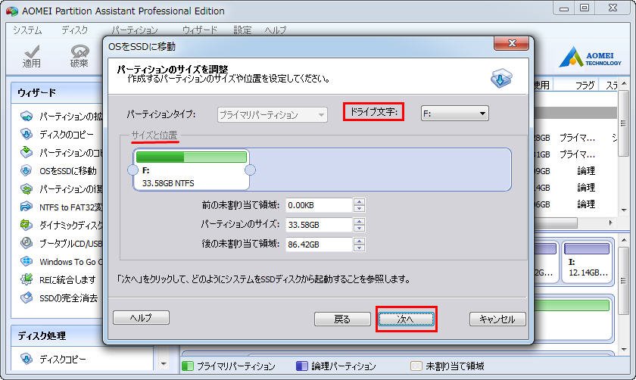Screen dimensions: 636x380
Task: Click the 33.58GB NTFS partition label
Action: (168, 183)
